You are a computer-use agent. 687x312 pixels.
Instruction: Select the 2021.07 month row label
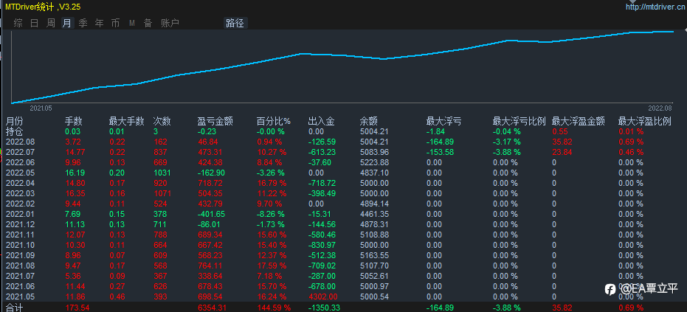point(20,276)
